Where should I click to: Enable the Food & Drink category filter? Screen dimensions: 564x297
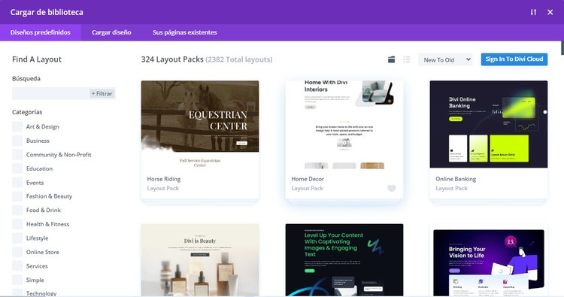tap(17, 211)
